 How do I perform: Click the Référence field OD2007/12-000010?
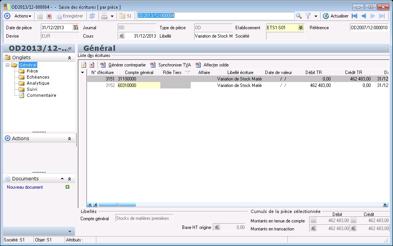369,28
